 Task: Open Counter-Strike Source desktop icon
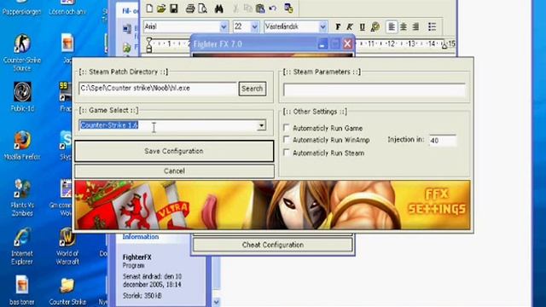22,53
